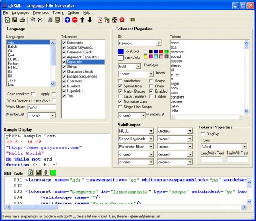Open the Scope Keywords ValidScopes dropdown

point(151,139)
